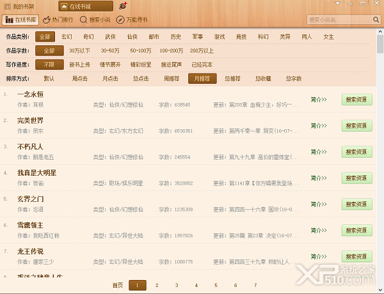
Task: Go to page 5
Action: [216, 285]
